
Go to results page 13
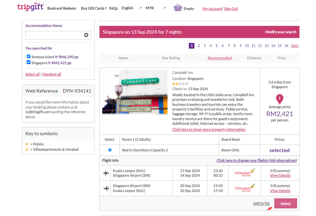click(x=266, y=46)
